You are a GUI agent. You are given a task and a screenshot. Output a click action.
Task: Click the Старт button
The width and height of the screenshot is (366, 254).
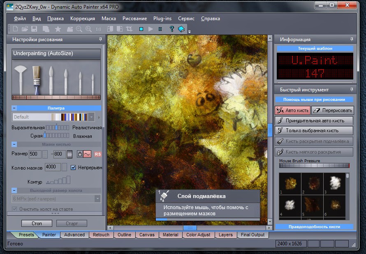coord(72,224)
